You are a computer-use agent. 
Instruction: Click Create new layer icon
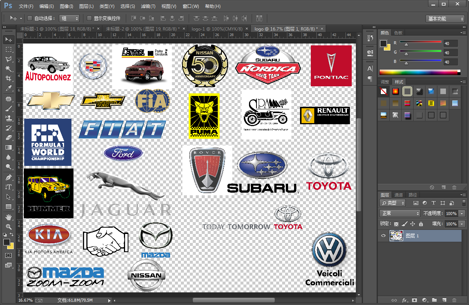pyautogui.click(x=444, y=300)
